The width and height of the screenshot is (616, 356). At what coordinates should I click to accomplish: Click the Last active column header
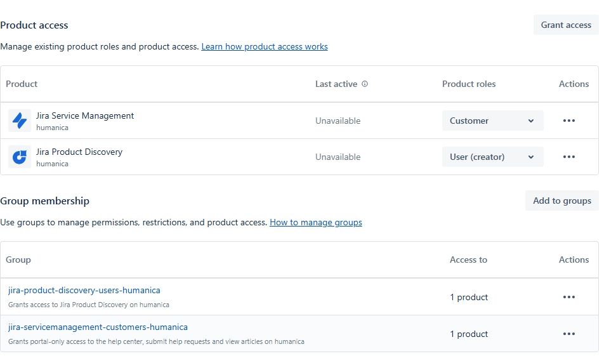336,84
